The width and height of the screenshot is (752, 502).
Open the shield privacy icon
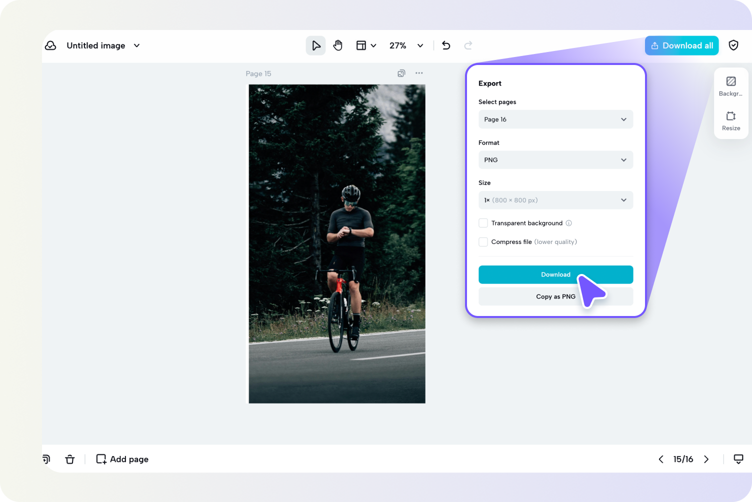click(733, 45)
